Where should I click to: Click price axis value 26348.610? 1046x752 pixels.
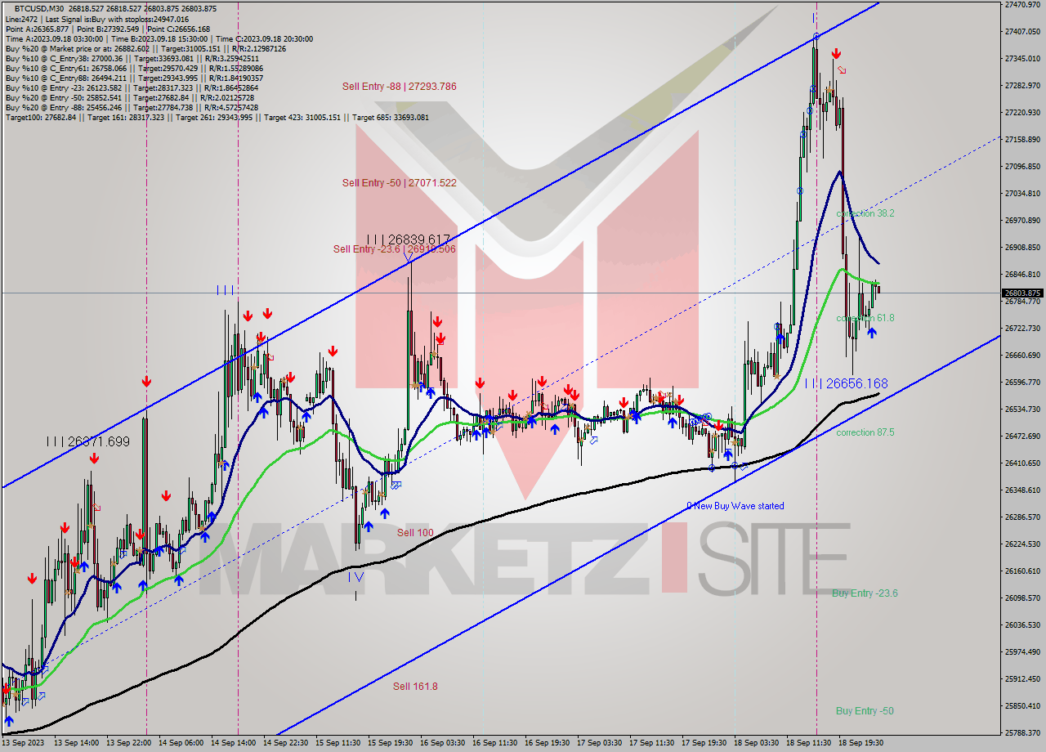click(1021, 490)
